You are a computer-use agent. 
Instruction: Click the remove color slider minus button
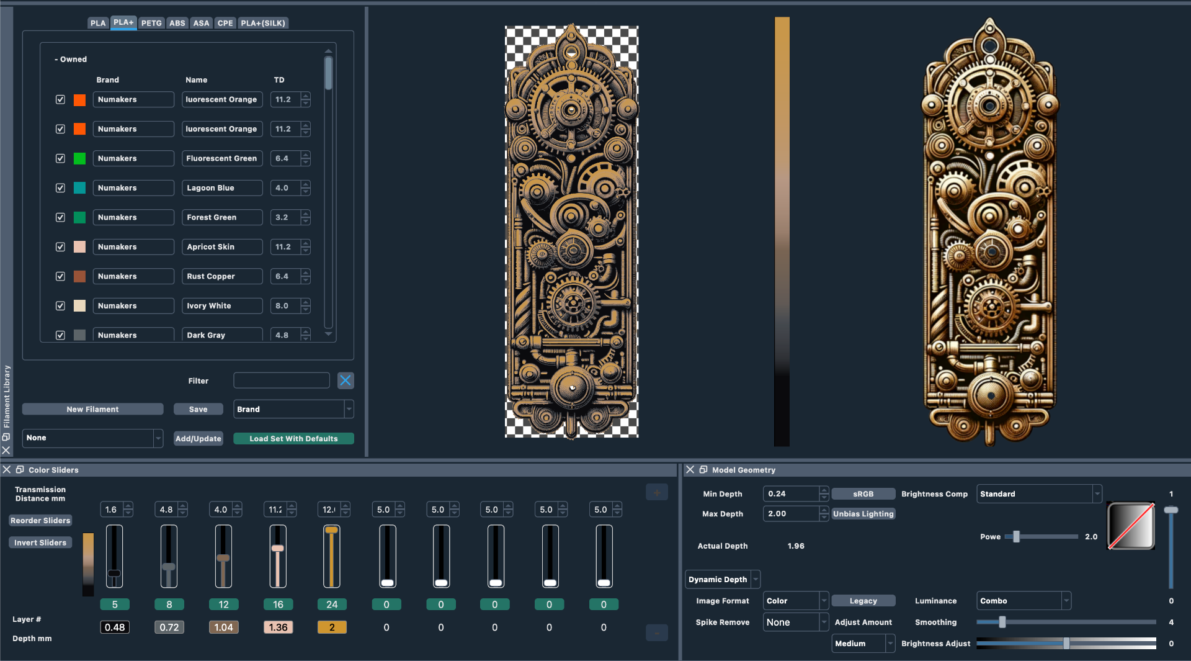(x=657, y=632)
